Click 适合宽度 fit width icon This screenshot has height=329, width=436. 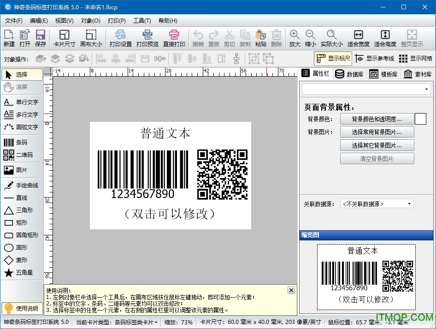coord(358,38)
